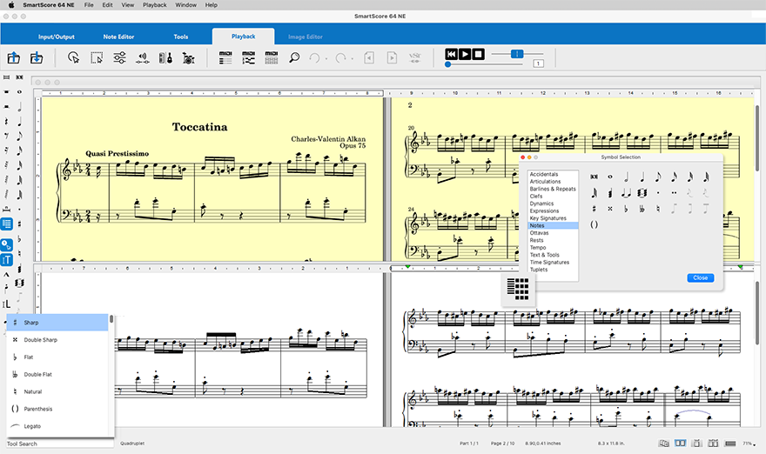Choose the parentheses symbol in Symbol Selection
766x454 pixels.
(x=594, y=224)
